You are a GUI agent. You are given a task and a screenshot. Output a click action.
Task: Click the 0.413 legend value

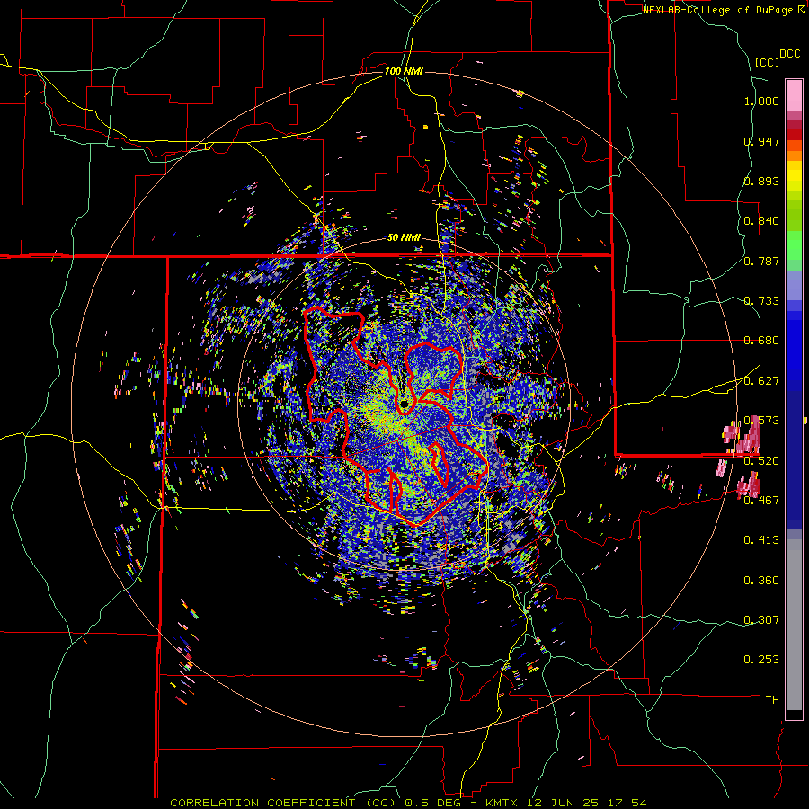point(761,540)
